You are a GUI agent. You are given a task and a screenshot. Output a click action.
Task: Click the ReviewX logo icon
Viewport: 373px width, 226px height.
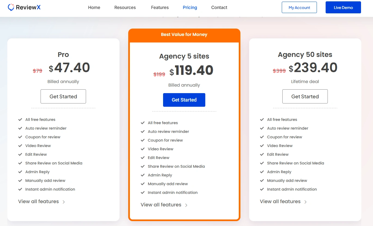coord(11,7)
